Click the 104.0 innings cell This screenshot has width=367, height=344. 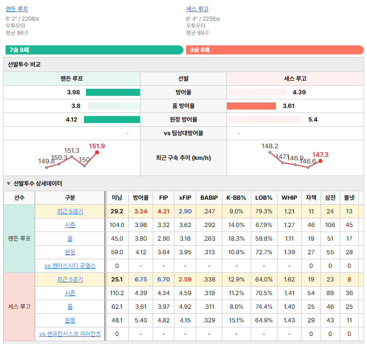click(117, 225)
